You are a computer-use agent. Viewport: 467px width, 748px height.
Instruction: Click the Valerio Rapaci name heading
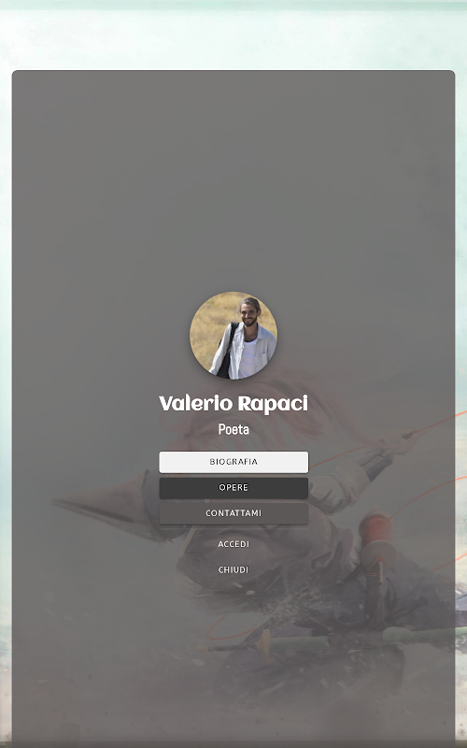click(233, 404)
